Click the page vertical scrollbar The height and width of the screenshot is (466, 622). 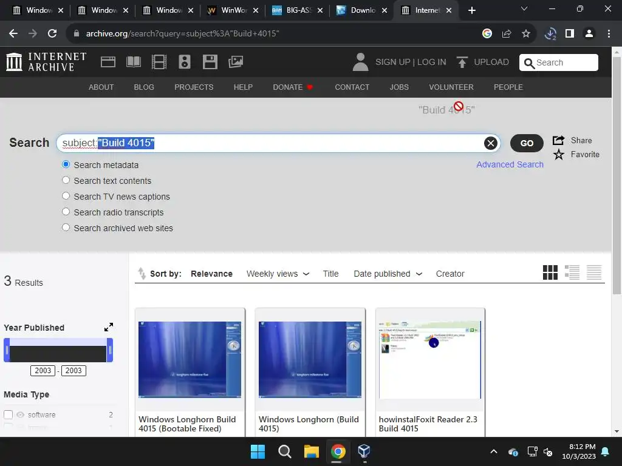pos(617,175)
